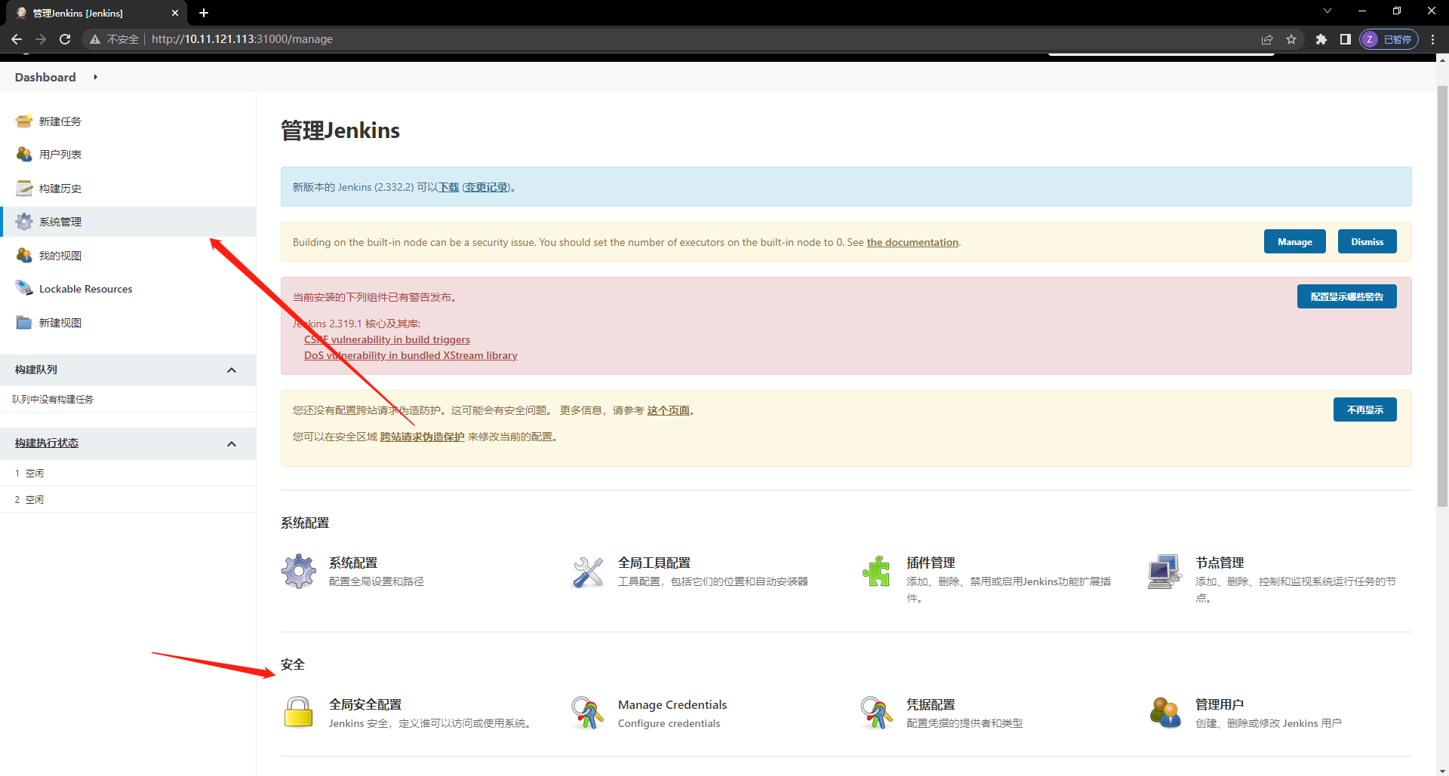Open 'the documentation' link

912,242
